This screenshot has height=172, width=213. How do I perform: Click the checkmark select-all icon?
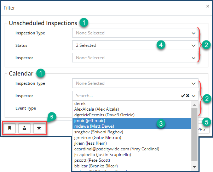pos(183,96)
